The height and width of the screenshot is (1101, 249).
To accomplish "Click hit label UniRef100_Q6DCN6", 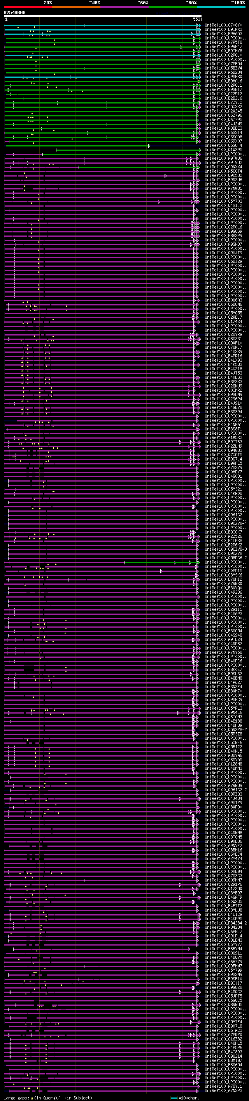I will (223, 304).
